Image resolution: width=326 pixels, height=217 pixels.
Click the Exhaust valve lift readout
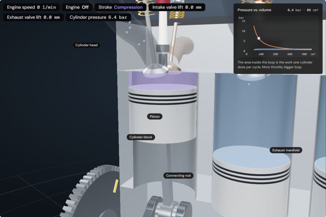33,17
